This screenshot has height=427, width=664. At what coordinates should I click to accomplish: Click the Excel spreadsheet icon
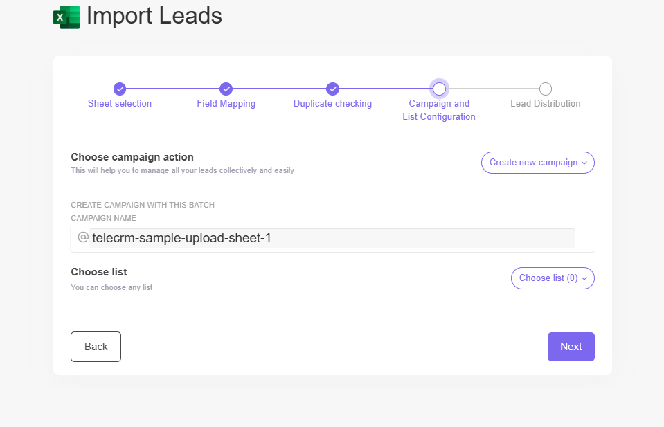[66, 17]
